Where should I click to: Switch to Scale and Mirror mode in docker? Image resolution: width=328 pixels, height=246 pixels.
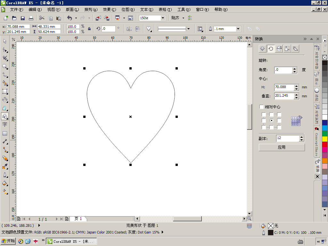click(279, 49)
